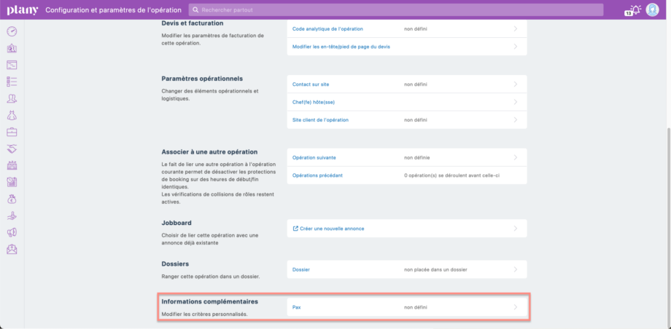Open the money bag icon in sidebar

(12, 199)
